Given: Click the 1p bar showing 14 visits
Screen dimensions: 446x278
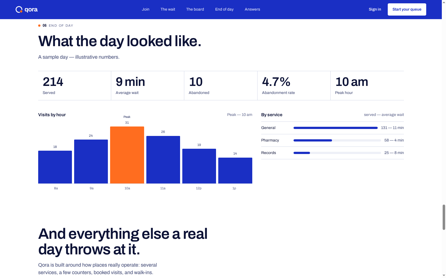Looking at the screenshot, I should click(235, 170).
